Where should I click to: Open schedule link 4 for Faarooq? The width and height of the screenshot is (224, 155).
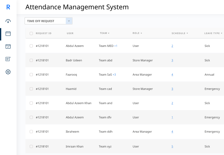click(x=172, y=74)
